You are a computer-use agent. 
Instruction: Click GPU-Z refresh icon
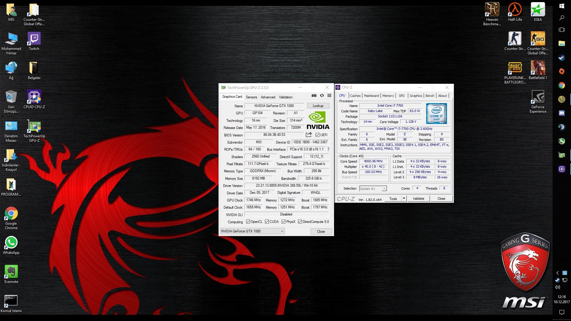tap(322, 96)
